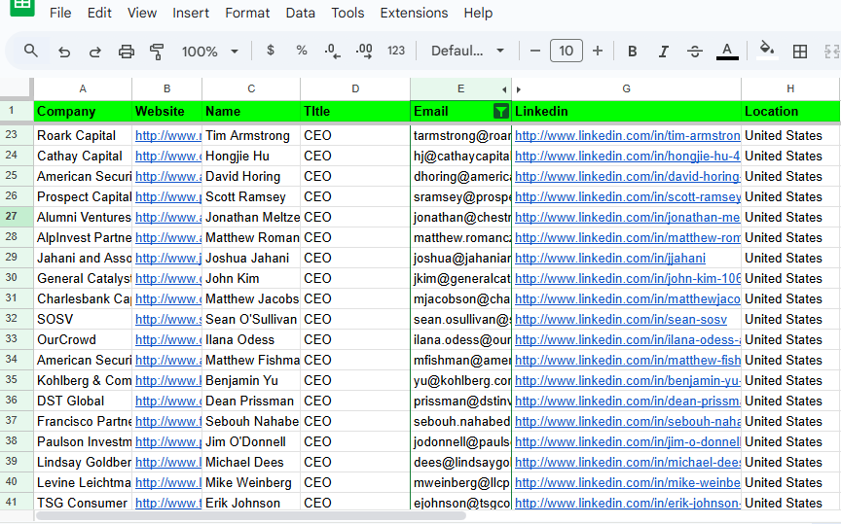Select the cell 'Benjamin Yu'
The image size is (841, 524).
tap(251, 380)
